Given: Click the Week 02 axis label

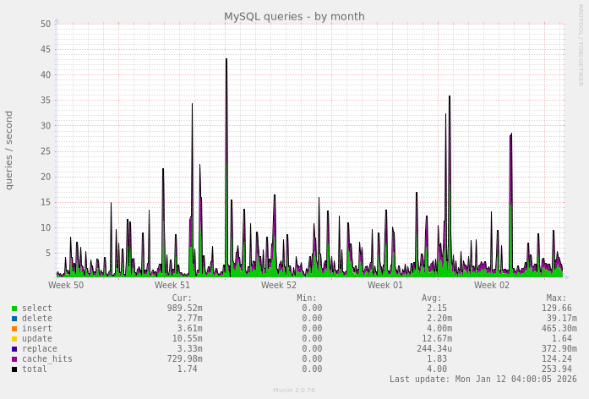Looking at the screenshot, I should (x=491, y=285).
